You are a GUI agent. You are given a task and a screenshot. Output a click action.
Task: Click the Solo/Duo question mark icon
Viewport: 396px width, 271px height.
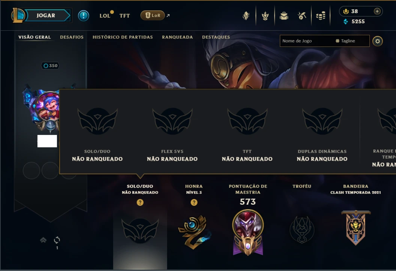click(x=140, y=202)
